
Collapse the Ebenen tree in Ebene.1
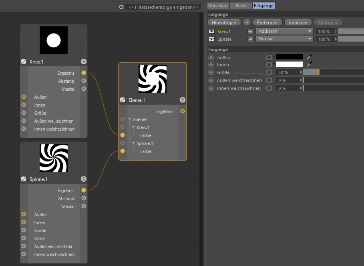(x=130, y=119)
